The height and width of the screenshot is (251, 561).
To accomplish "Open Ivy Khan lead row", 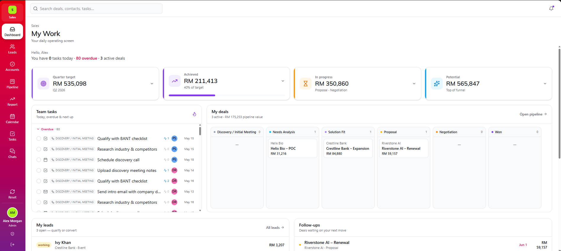I will 160,245.
